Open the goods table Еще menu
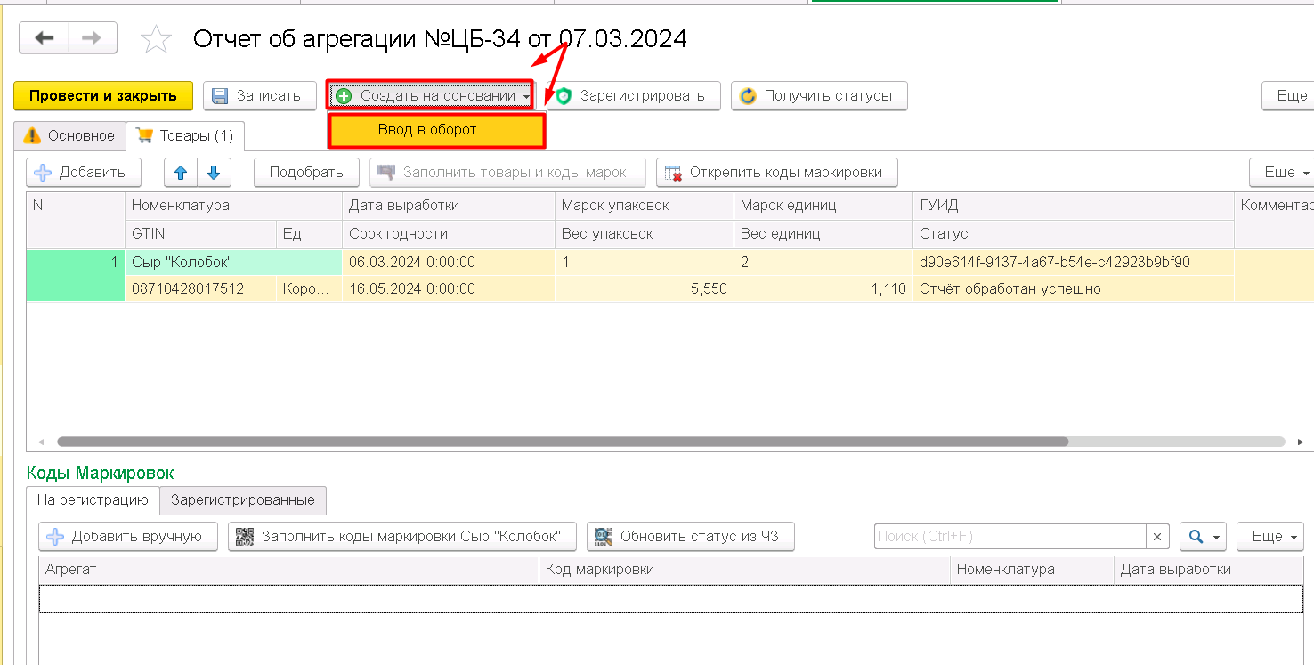The image size is (1314, 665). coord(1282,172)
